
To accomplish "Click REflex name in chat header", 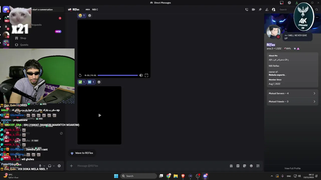I will point(76,9).
